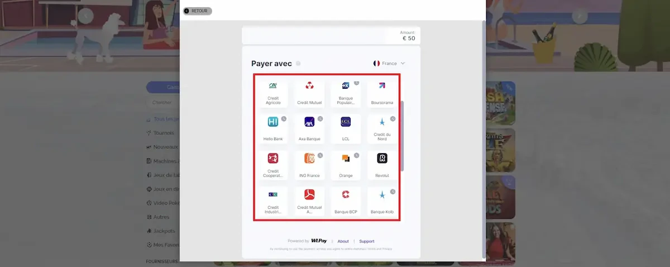The height and width of the screenshot is (267, 670).
Task: Choose Axa Banque payment method
Action: tap(309, 128)
